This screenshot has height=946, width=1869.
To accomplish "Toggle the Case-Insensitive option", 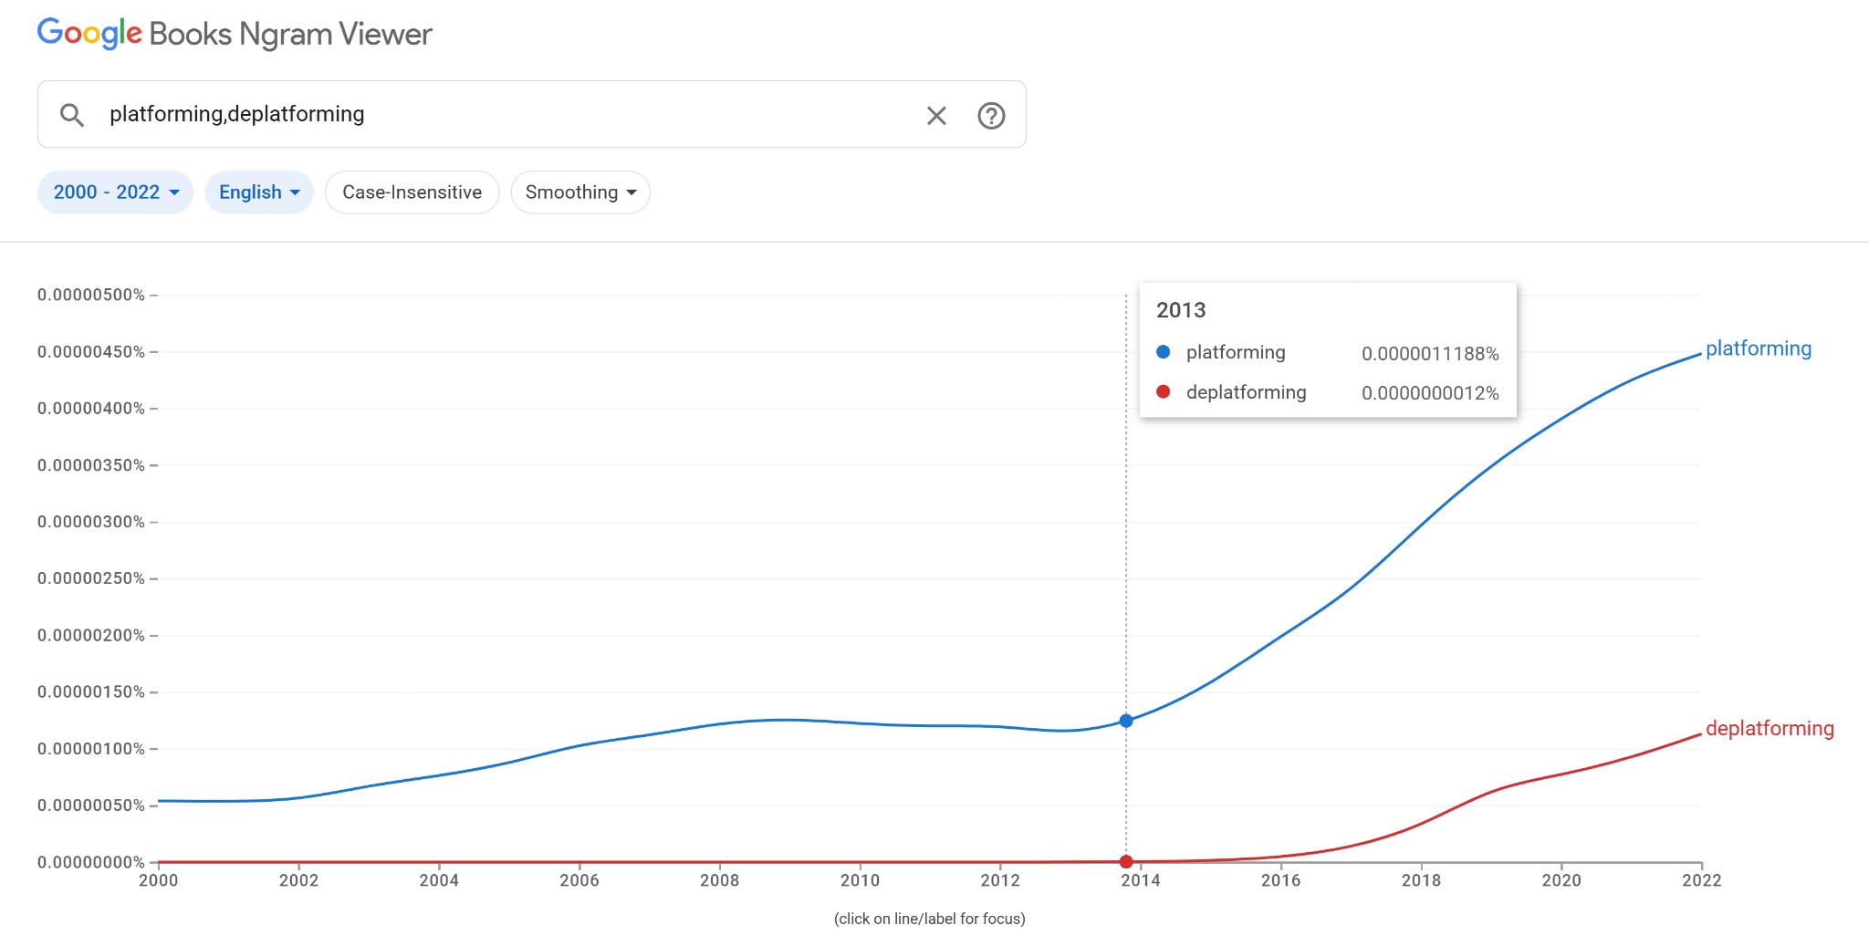I will point(412,192).
